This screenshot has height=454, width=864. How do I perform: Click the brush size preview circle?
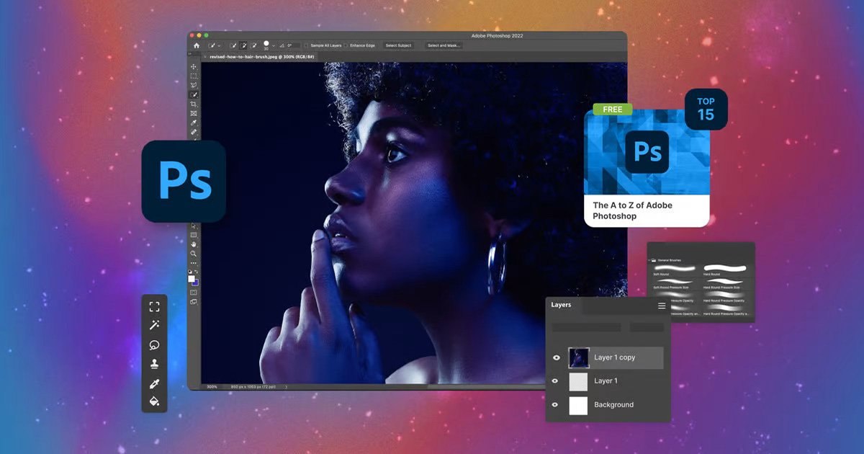tap(266, 43)
